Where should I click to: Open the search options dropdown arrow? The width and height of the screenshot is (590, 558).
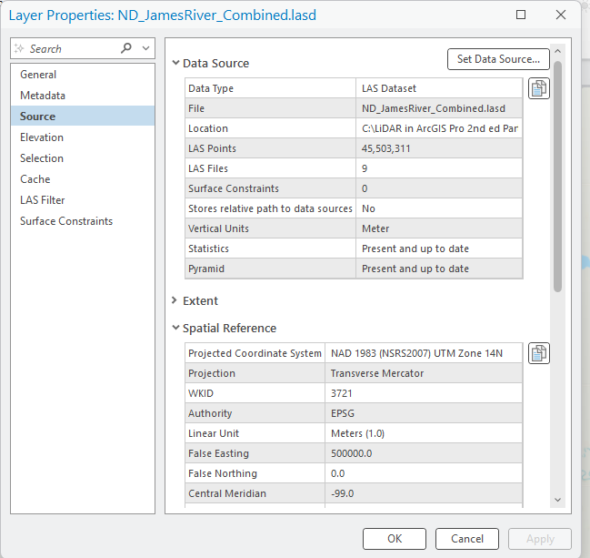[146, 48]
